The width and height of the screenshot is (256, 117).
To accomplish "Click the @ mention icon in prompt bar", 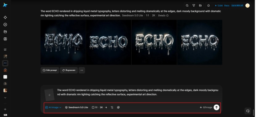I will pyautogui.click(x=118, y=107).
